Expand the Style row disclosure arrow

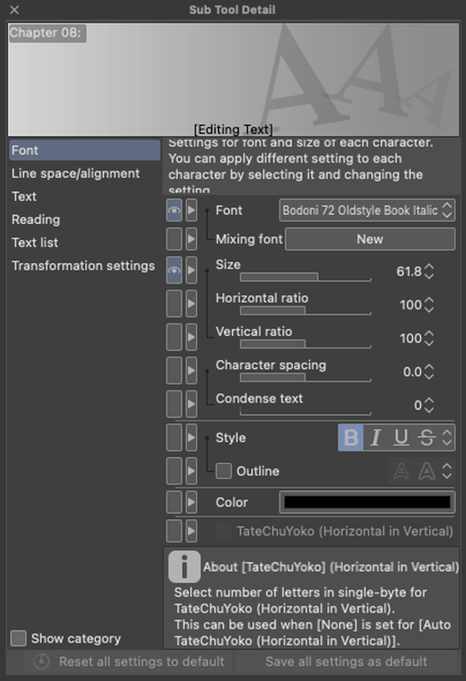192,437
